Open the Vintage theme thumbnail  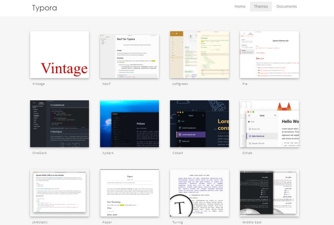click(x=59, y=55)
